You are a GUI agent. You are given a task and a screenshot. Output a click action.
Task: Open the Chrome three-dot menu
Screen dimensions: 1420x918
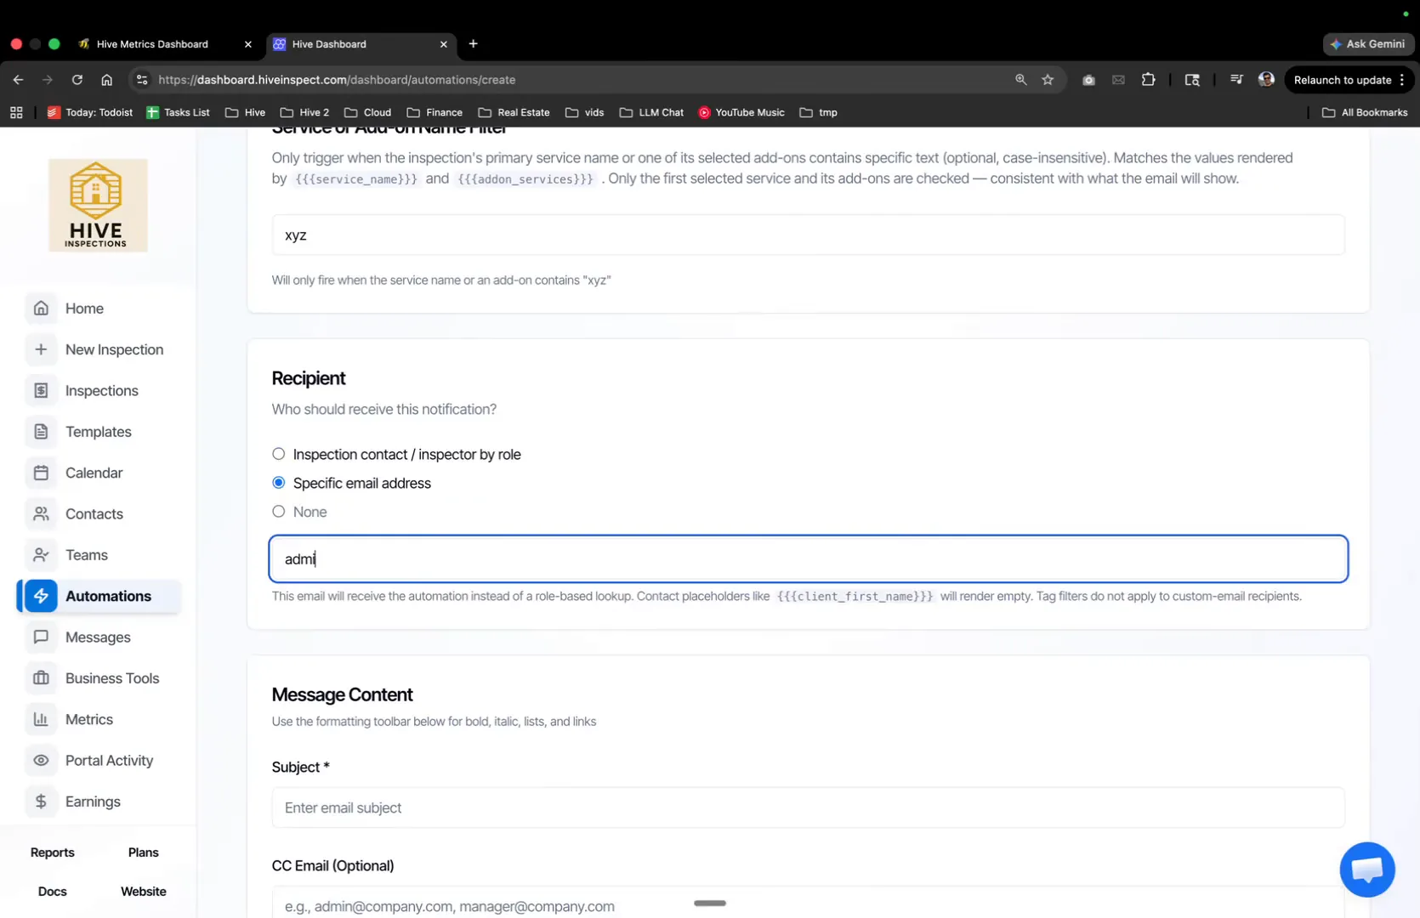[1402, 80]
